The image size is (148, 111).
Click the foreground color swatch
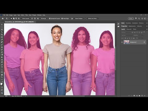pos(1,84)
